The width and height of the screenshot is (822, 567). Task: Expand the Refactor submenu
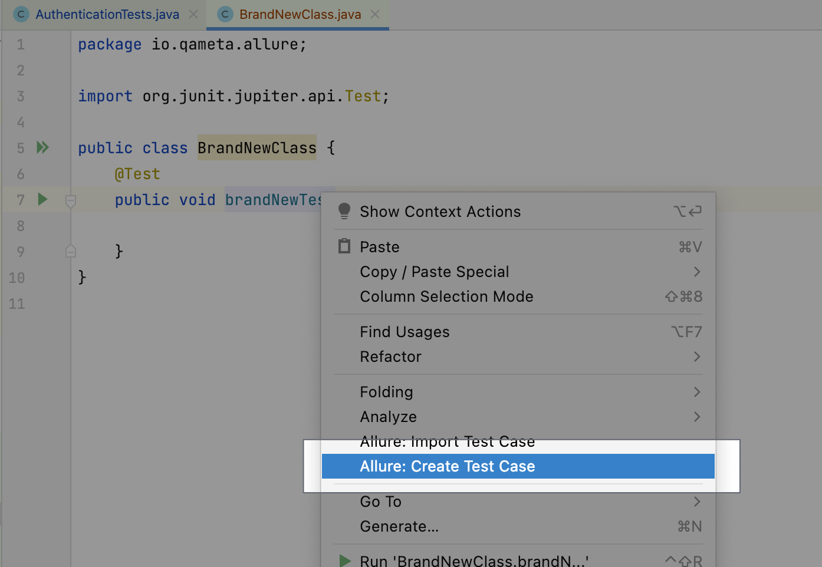391,357
